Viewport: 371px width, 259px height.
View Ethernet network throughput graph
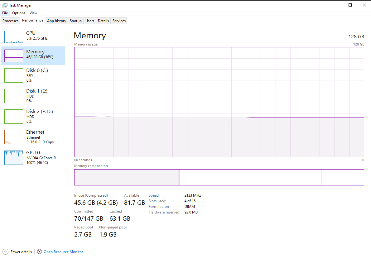14,137
